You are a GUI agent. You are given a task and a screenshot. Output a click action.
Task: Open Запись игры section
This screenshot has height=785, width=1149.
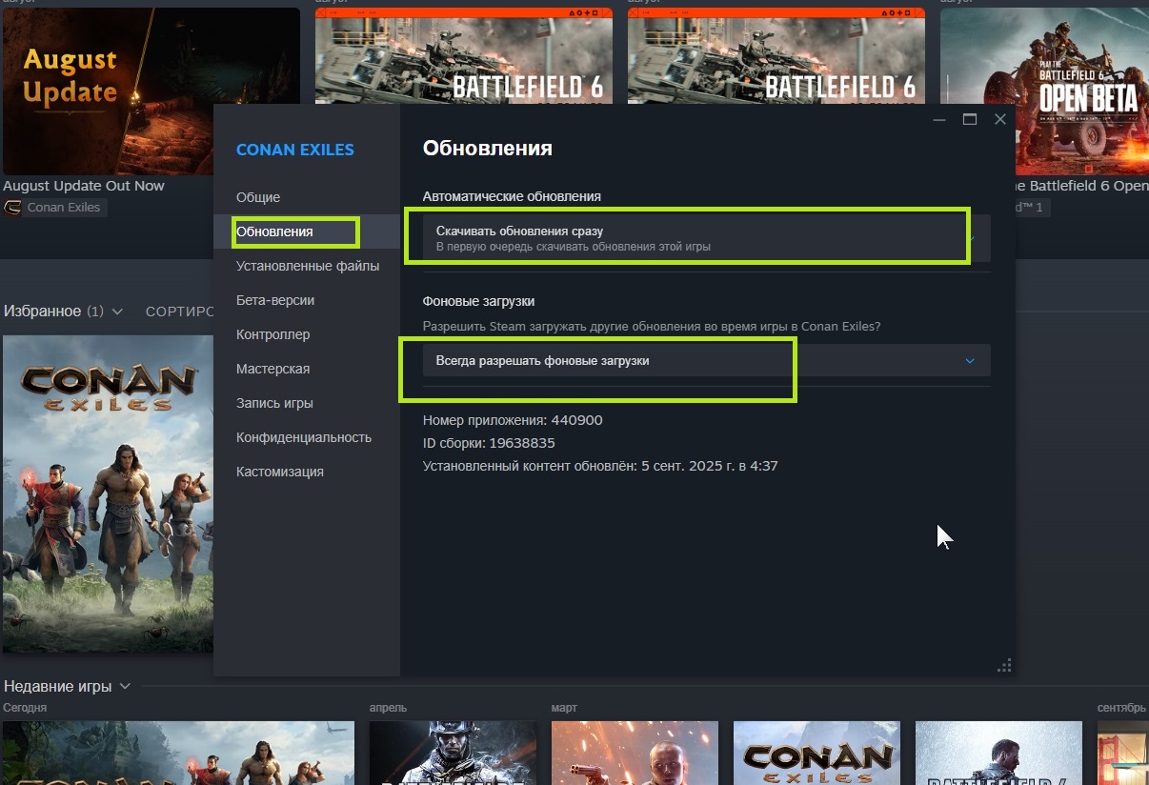click(x=274, y=403)
